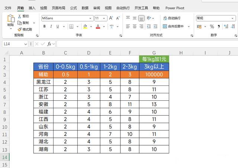Decrease font size button
The image size is (238, 168).
click(118, 18)
